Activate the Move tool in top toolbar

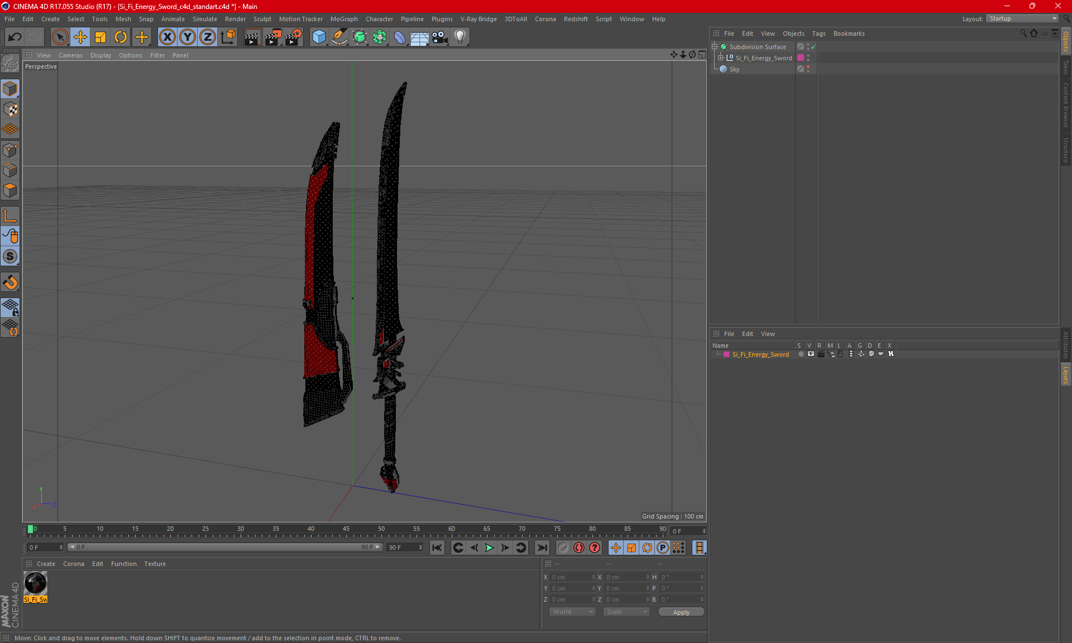[80, 37]
